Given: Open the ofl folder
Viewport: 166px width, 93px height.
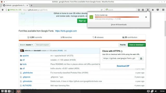Looking at the screenshot, I should 24,60.
